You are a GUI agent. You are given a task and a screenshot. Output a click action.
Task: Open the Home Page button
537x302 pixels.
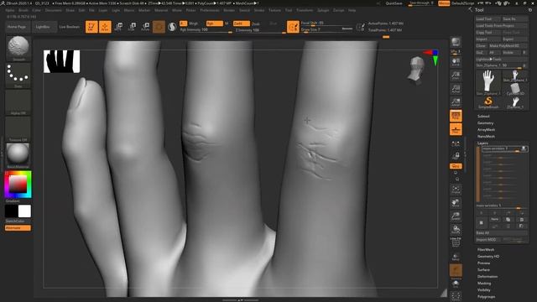(17, 27)
